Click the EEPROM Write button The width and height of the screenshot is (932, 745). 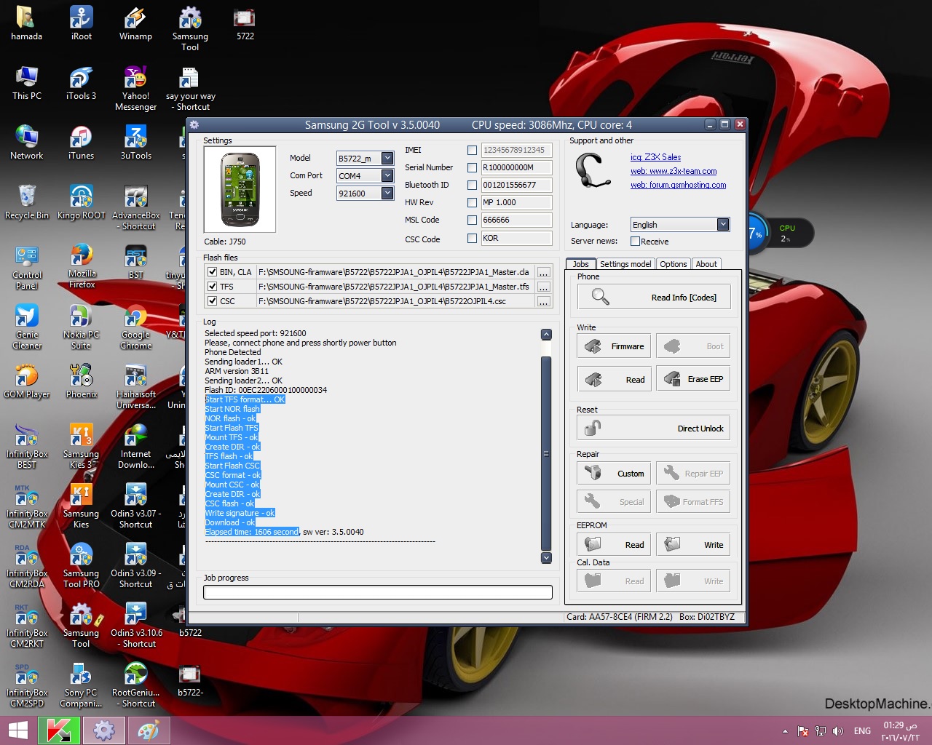pyautogui.click(x=693, y=545)
